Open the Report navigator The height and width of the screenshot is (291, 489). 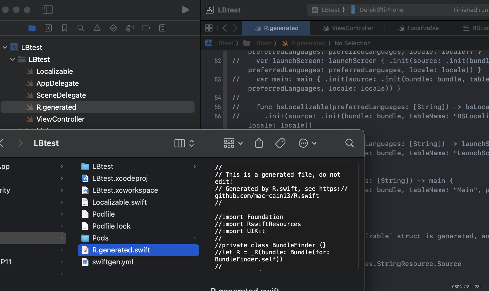(162, 28)
